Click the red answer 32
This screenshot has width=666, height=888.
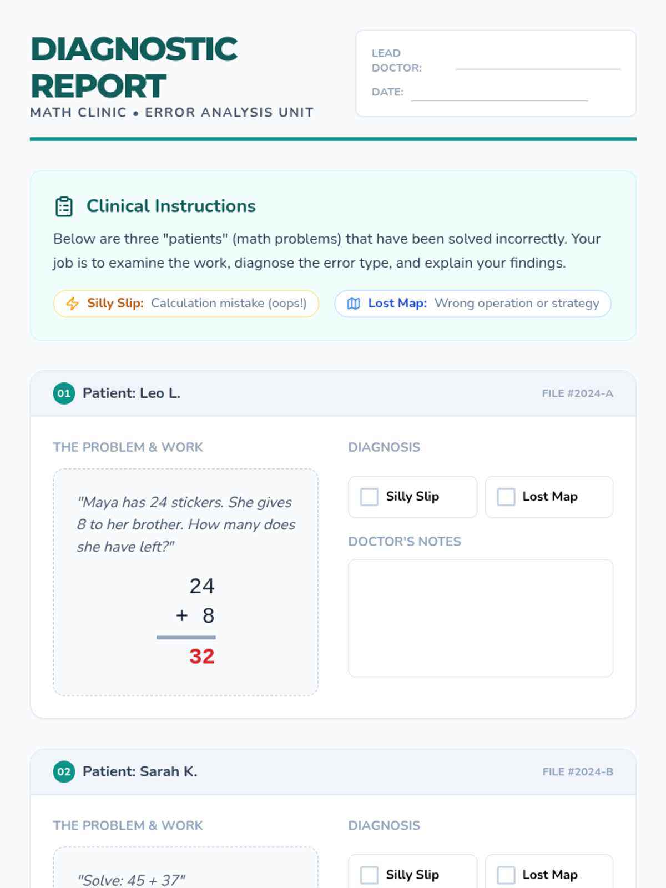[x=201, y=657]
